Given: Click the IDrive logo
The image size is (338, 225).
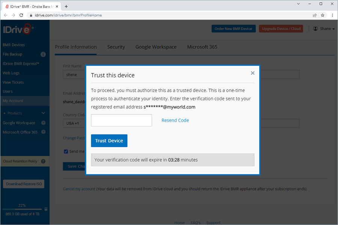Looking at the screenshot, I should (x=18, y=29).
